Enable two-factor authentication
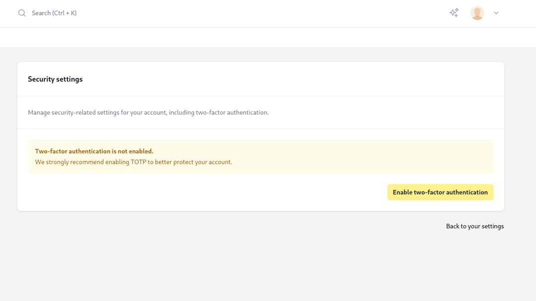 point(440,192)
